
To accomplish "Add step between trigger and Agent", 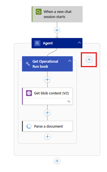I will (57, 30).
